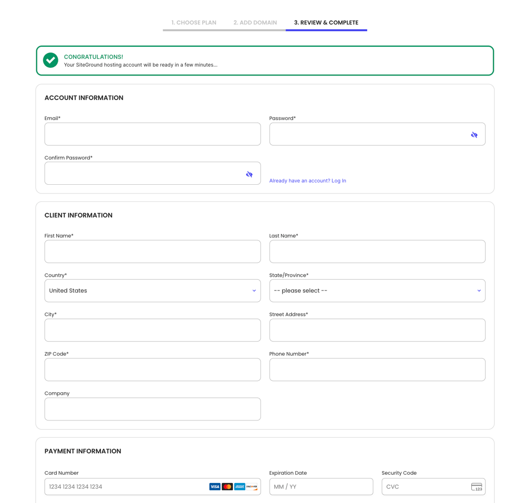Toggle visibility in the Confirm Password field

click(x=249, y=175)
